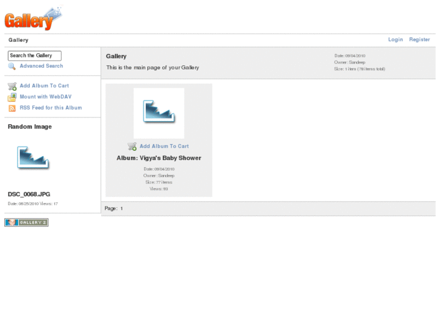This screenshot has height=330, width=440.
Task: Click the text 'This is the main page of your Gallery'
Action: click(153, 68)
